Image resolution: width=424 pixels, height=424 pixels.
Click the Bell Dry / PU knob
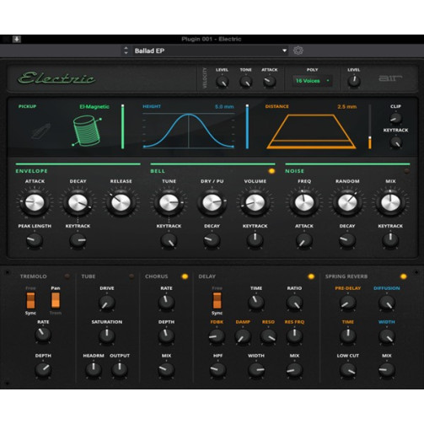(212, 202)
